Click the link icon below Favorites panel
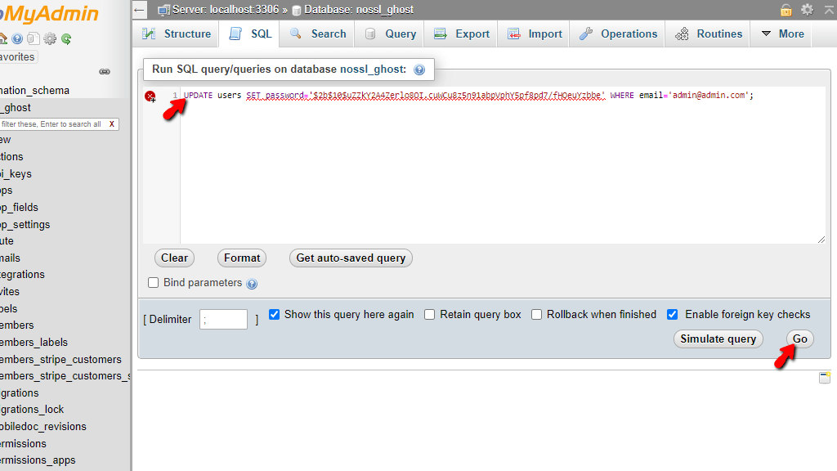 pos(105,72)
